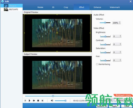Screen dimensions: 133x108
Task: Jump to the previous frame in playback controls
Action: pyautogui.click(x=25, y=101)
